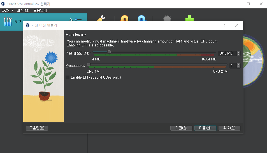Open the 도움말(H) menu in the menu bar

41,11
